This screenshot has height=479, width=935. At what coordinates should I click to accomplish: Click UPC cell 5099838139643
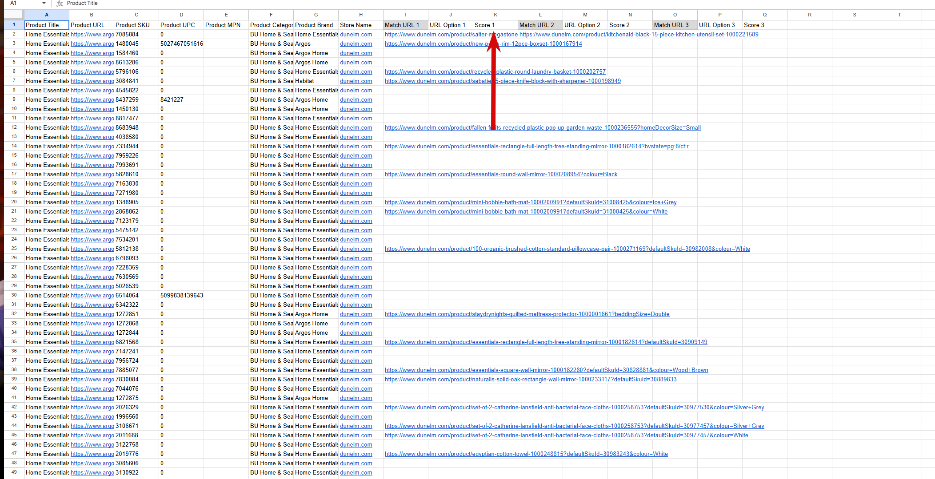tap(181, 295)
